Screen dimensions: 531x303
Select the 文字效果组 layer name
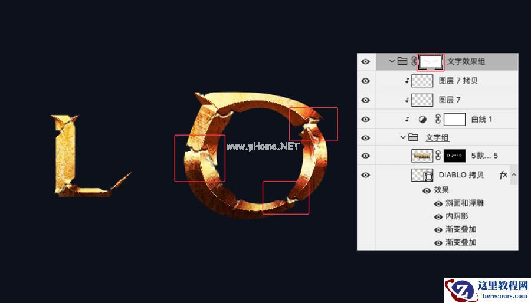(x=466, y=61)
